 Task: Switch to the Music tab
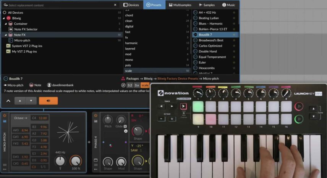click(x=228, y=5)
